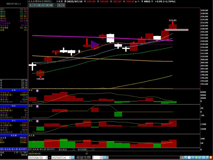The height and width of the screenshot is (160, 213).
Task: Switch to 10-minute timeframe
Action: click(39, 5)
